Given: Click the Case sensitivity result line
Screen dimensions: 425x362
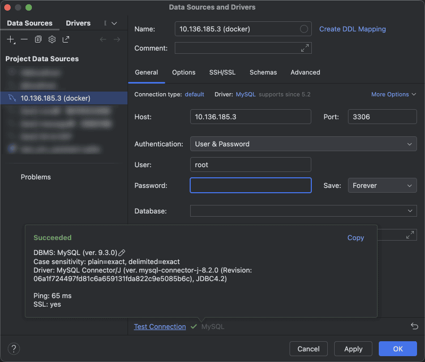Looking at the screenshot, I should pos(107,262).
